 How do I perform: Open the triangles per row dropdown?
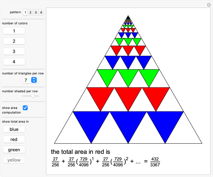30,80
